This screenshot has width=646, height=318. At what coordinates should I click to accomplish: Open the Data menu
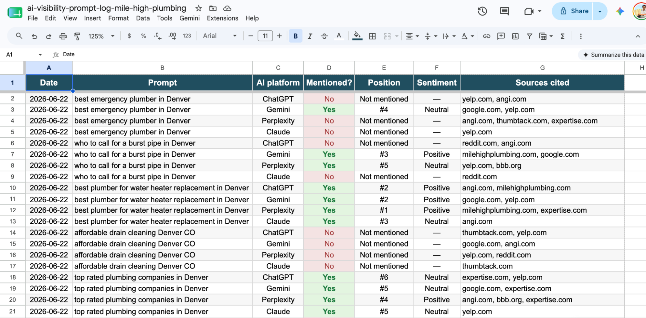[143, 18]
